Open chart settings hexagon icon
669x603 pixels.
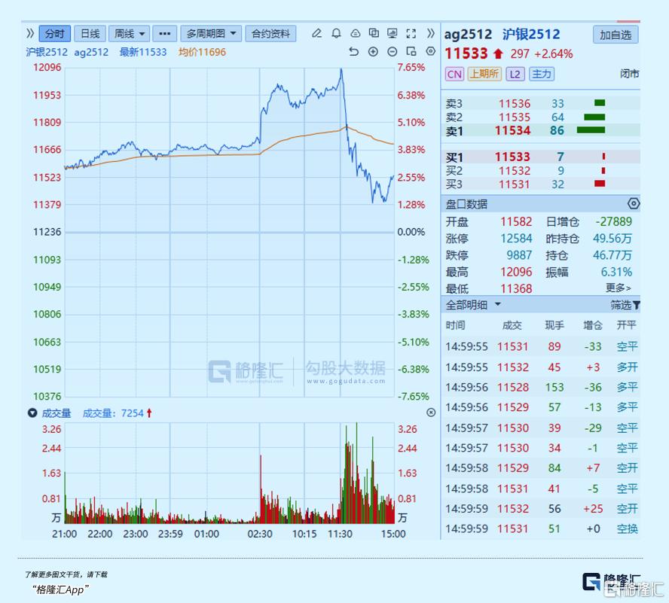pyautogui.click(x=431, y=51)
